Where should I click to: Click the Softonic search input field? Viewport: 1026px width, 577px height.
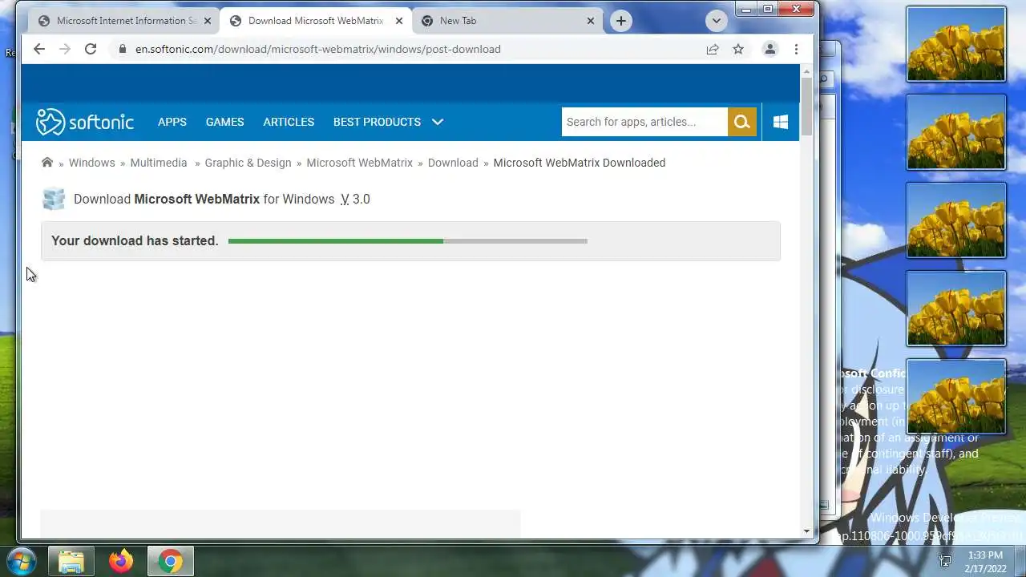coord(644,122)
